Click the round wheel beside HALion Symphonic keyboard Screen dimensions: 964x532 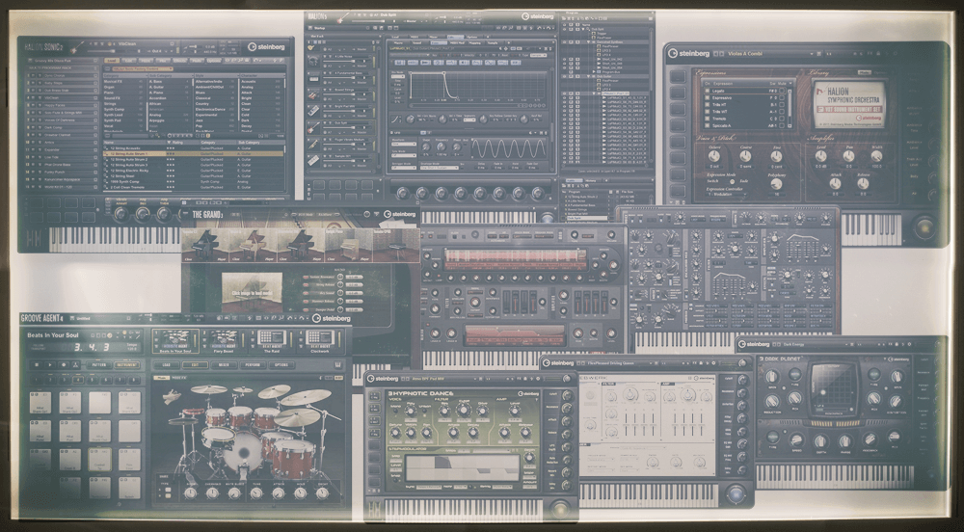924,227
